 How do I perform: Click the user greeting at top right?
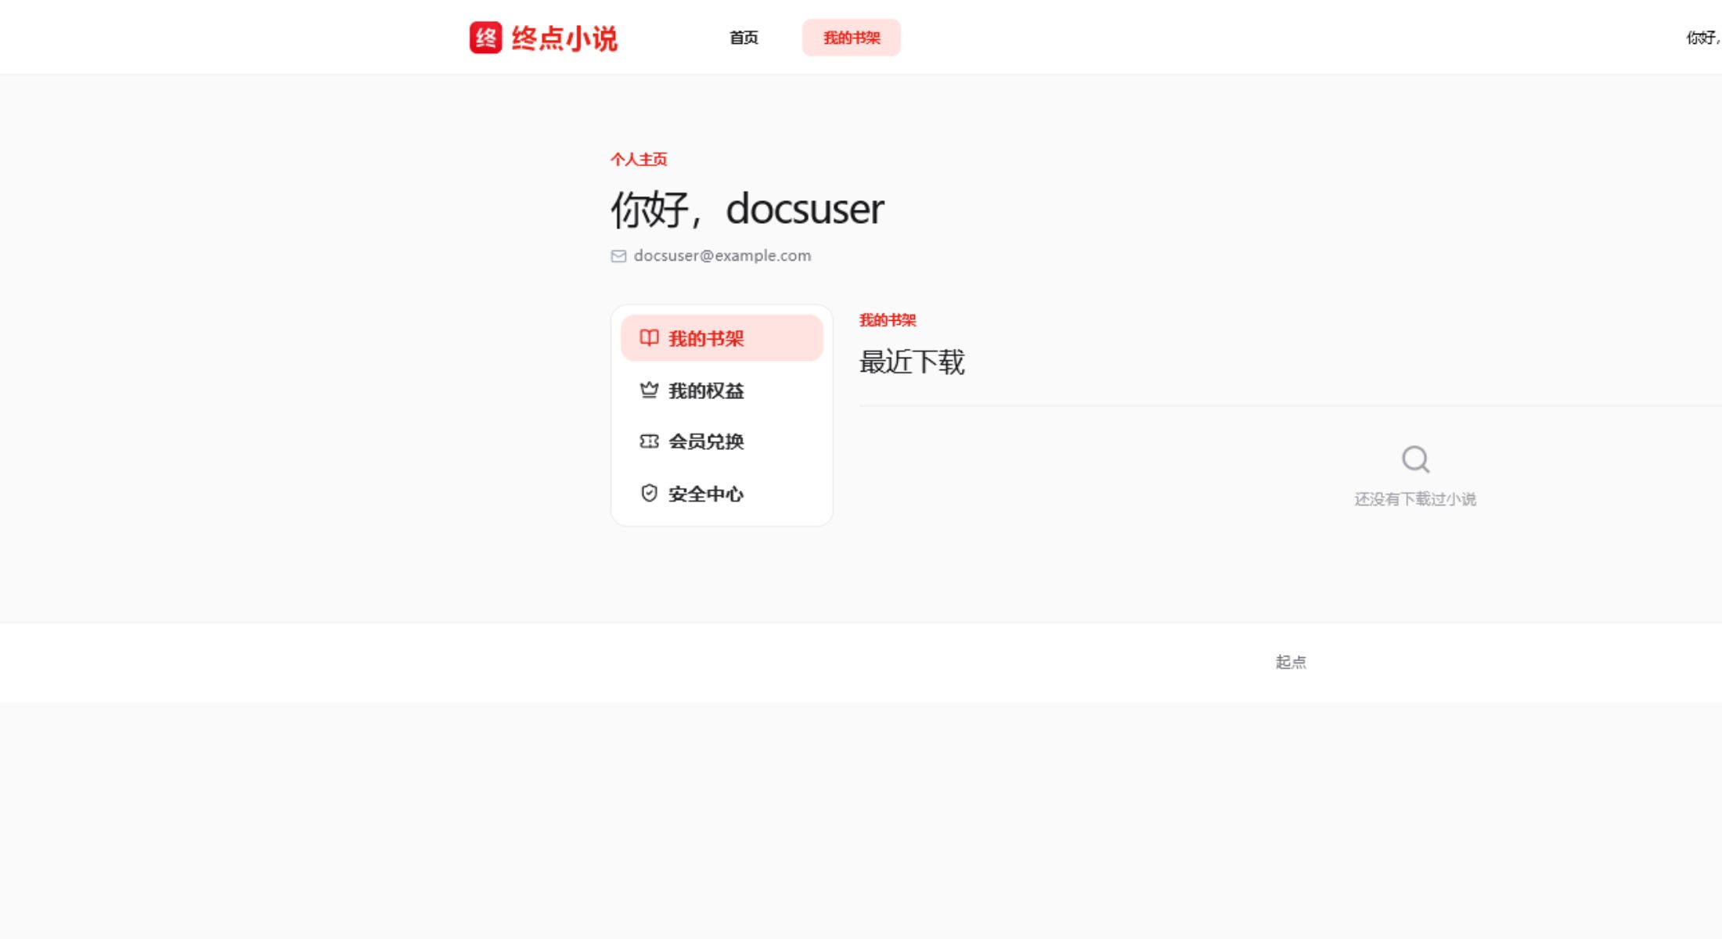1703,38
